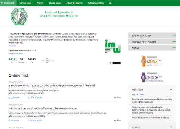Click Stats chart icon for socio-economic paper
The width and height of the screenshot is (180, 129).
(x=115, y=98)
